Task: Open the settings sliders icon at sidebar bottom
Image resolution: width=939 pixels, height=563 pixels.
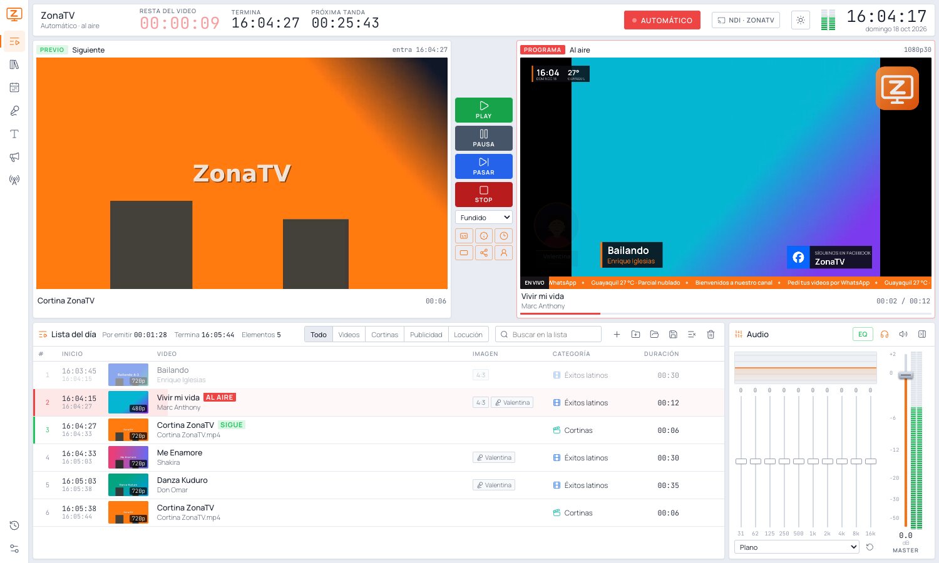Action: pyautogui.click(x=14, y=549)
